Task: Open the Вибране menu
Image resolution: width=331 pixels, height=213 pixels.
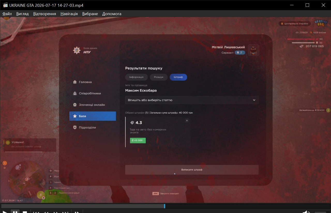Action: pyautogui.click(x=90, y=14)
